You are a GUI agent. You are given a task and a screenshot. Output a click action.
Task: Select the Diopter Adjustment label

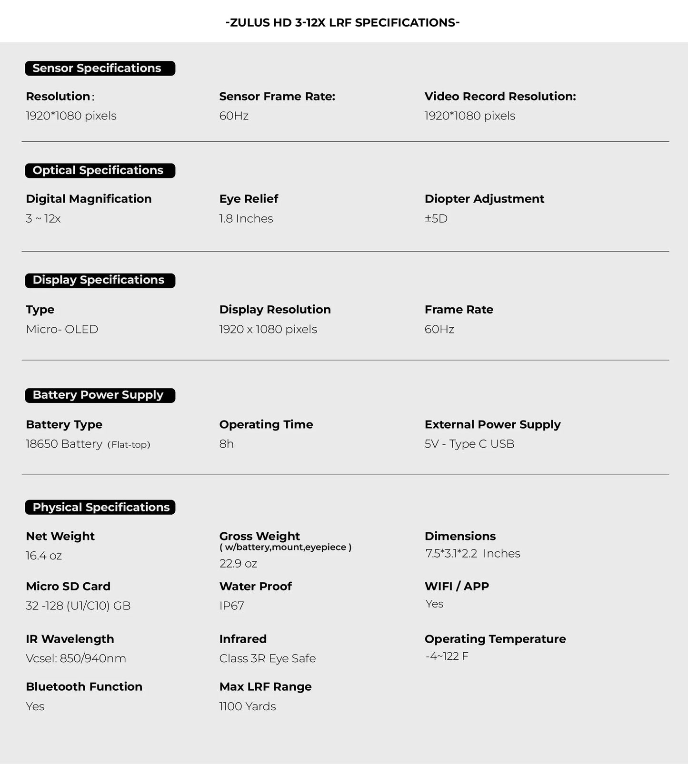tap(484, 199)
